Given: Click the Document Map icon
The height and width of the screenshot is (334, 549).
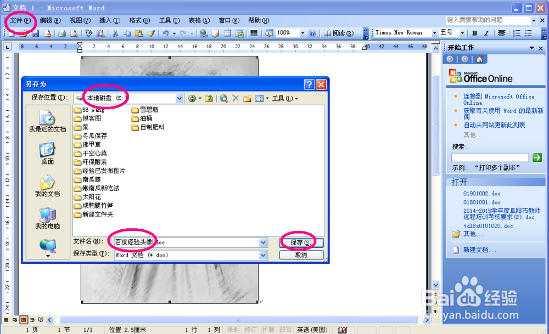Looking at the screenshot, I should click(x=269, y=33).
